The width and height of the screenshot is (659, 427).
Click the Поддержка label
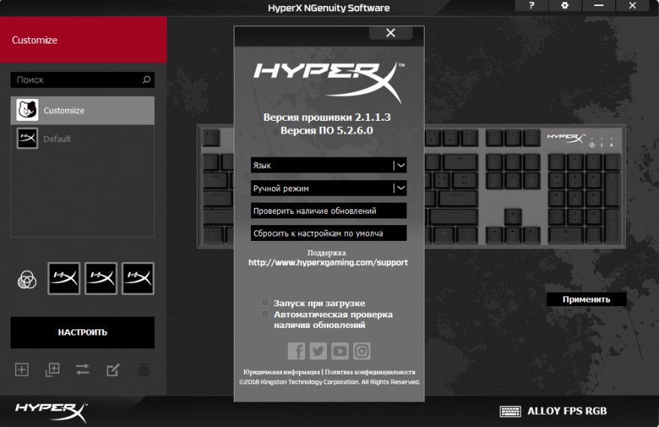pos(327,253)
